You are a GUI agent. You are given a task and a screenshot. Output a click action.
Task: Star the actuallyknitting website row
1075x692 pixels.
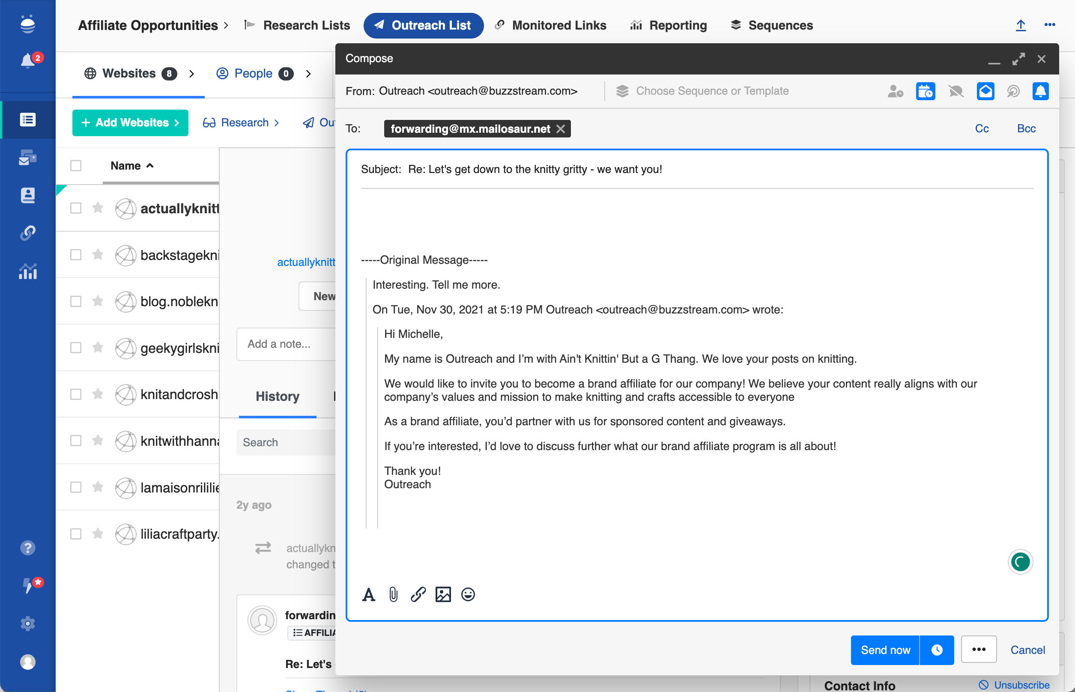[x=98, y=208]
